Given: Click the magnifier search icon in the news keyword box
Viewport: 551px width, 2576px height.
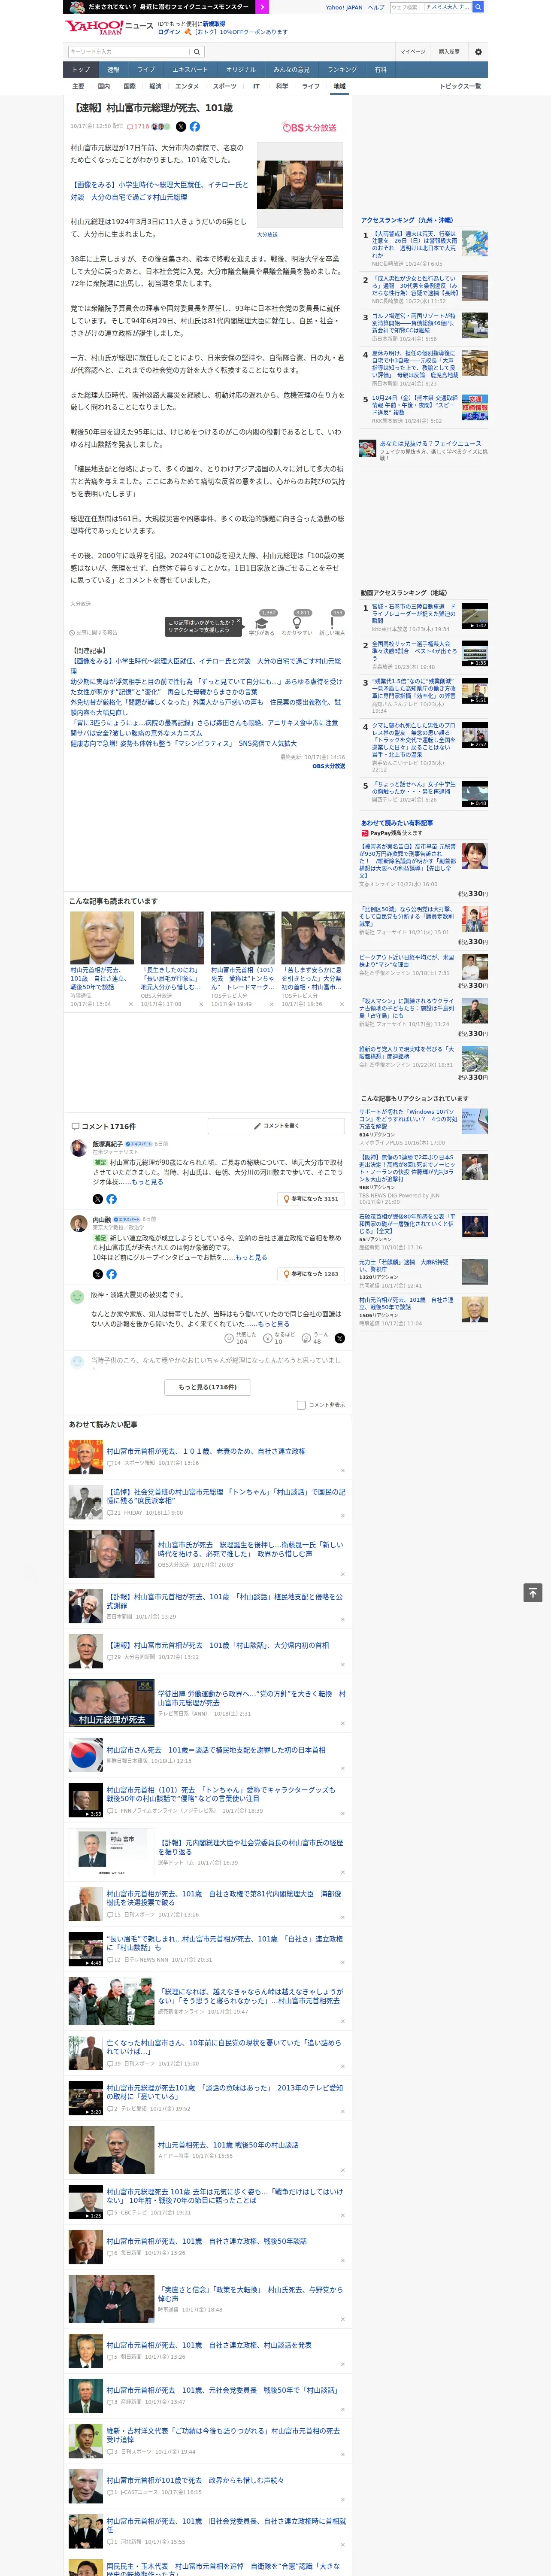Looking at the screenshot, I should tap(197, 52).
